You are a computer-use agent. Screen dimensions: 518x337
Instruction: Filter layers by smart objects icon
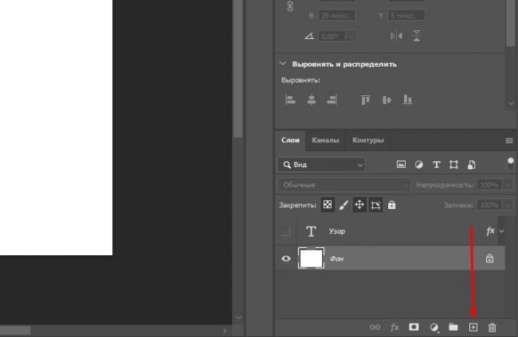point(472,164)
